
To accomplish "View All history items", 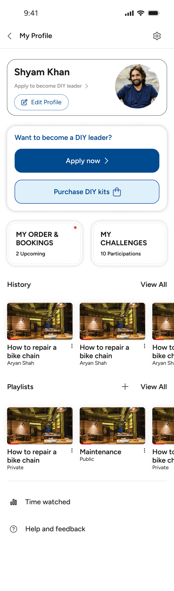I will coord(154,285).
